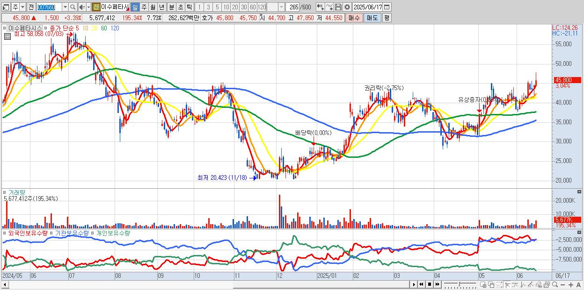Click the 전 button in top toolbar
The height and width of the screenshot is (290, 584).
[31, 7]
